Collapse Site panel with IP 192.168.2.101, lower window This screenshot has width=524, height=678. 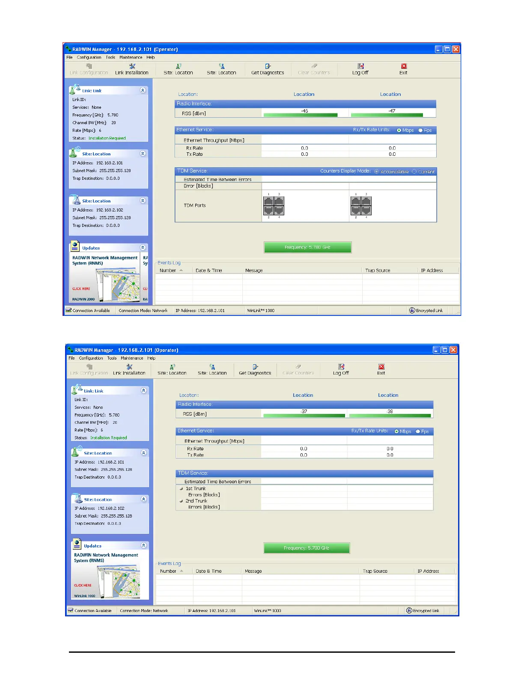pos(143,452)
